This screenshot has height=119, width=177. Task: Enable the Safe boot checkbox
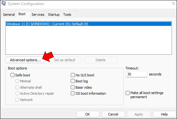[12, 75]
